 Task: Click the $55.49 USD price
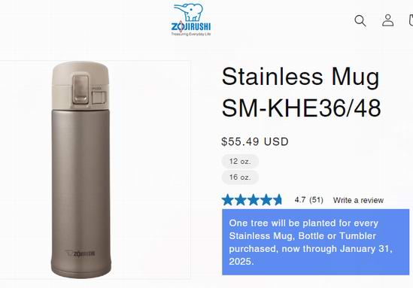pyautogui.click(x=255, y=141)
